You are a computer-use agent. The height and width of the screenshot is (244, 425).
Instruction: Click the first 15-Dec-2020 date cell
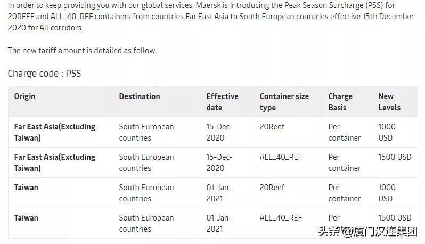tap(219, 132)
